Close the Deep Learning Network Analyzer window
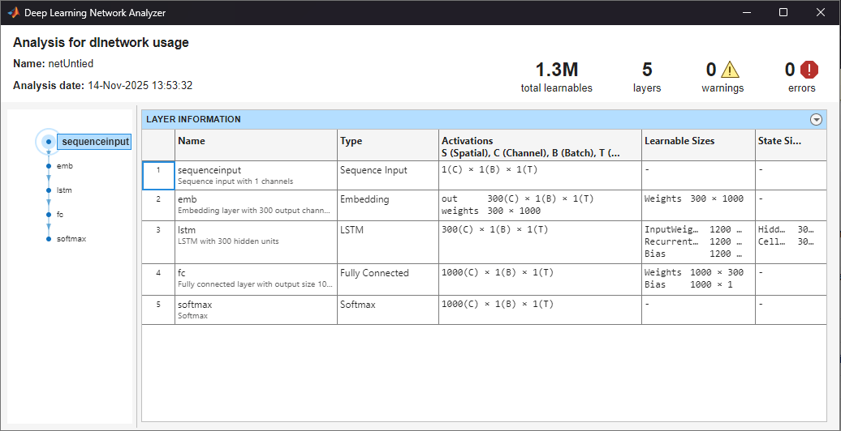Image resolution: width=841 pixels, height=431 pixels. click(820, 12)
